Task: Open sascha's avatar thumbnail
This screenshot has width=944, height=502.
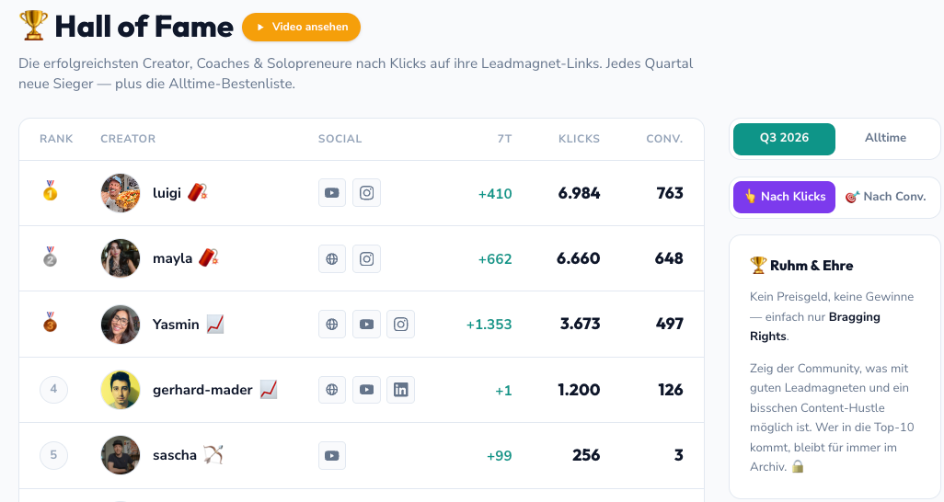Action: click(121, 455)
